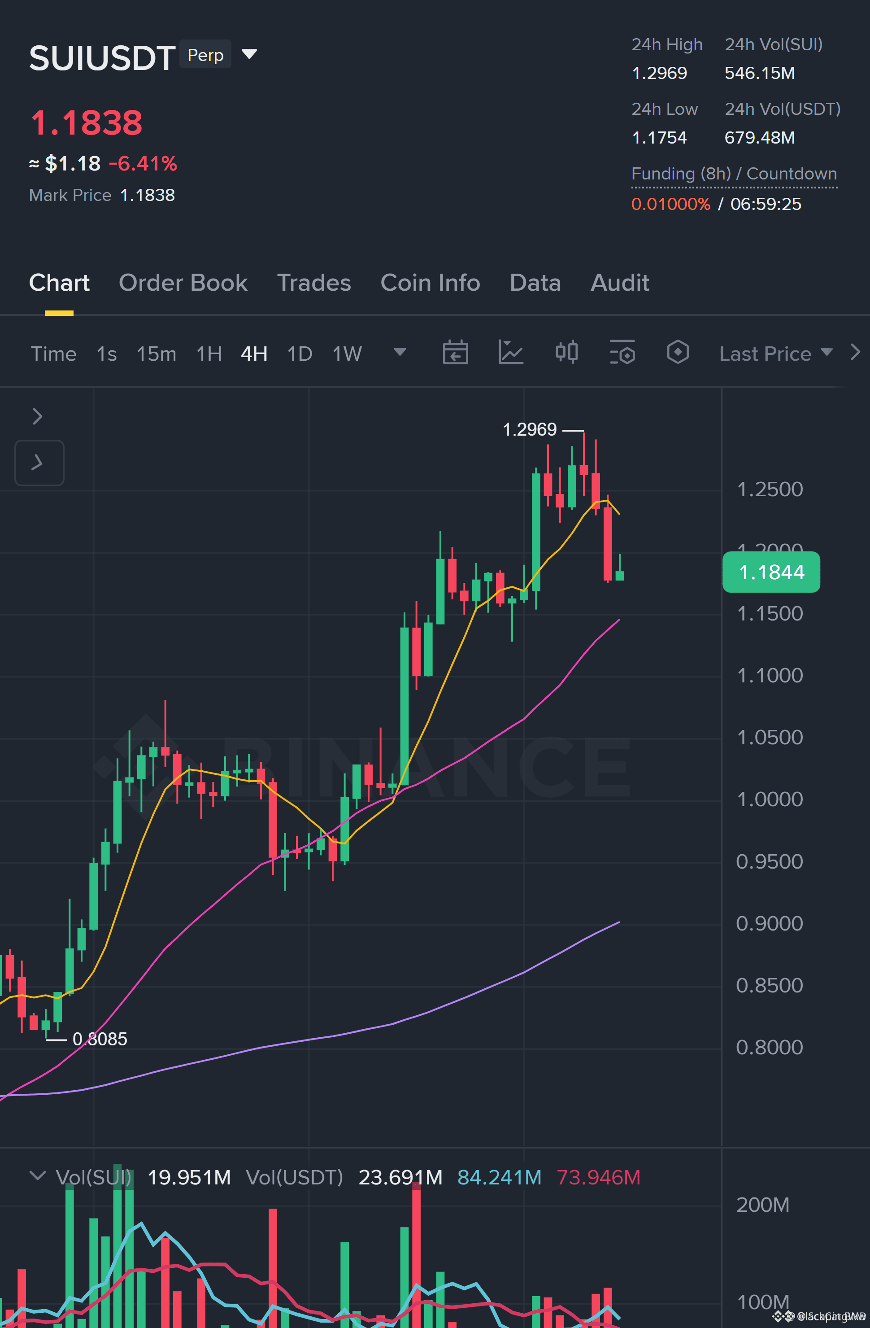This screenshot has height=1328, width=870.
Task: Open the Last Price dropdown
Action: [x=776, y=354]
